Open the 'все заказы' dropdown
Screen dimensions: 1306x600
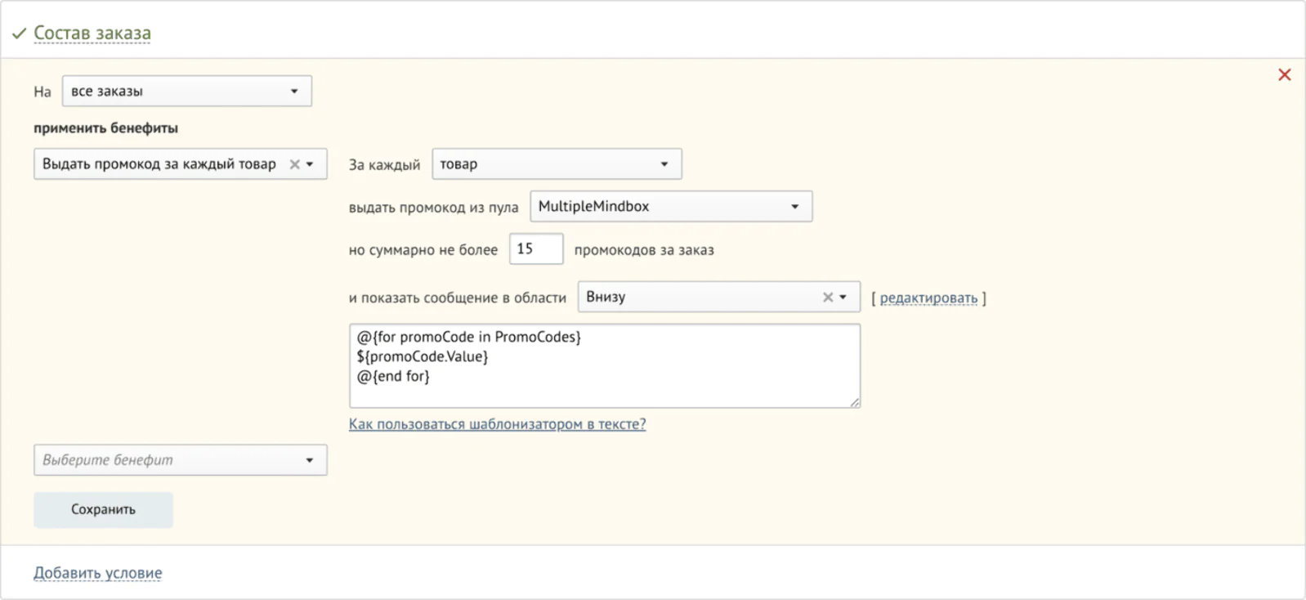pos(187,91)
